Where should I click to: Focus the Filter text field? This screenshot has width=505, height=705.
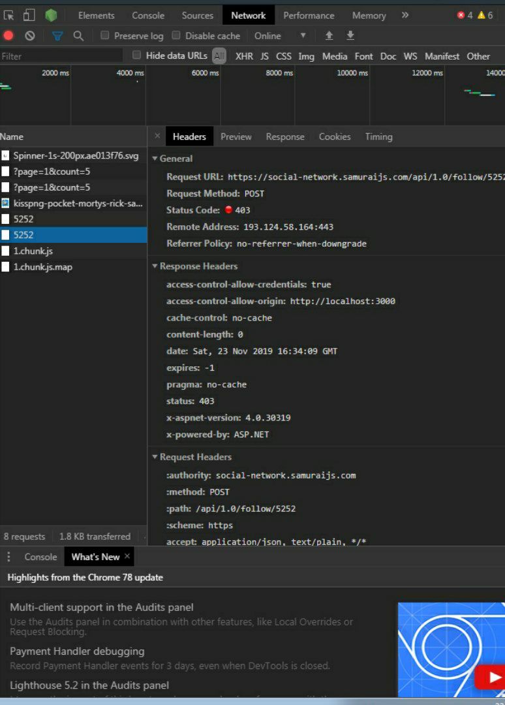pyautogui.click(x=61, y=56)
